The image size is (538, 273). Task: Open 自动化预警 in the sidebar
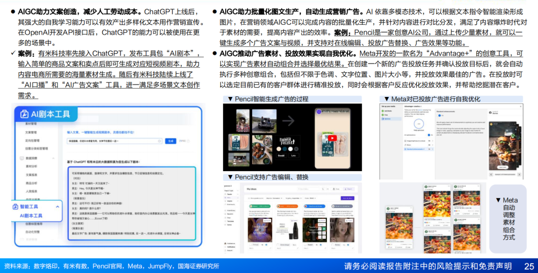(32, 232)
